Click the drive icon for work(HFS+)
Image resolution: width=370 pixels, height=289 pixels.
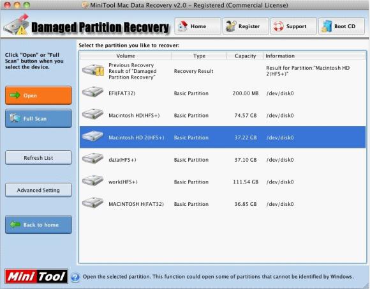(x=93, y=181)
